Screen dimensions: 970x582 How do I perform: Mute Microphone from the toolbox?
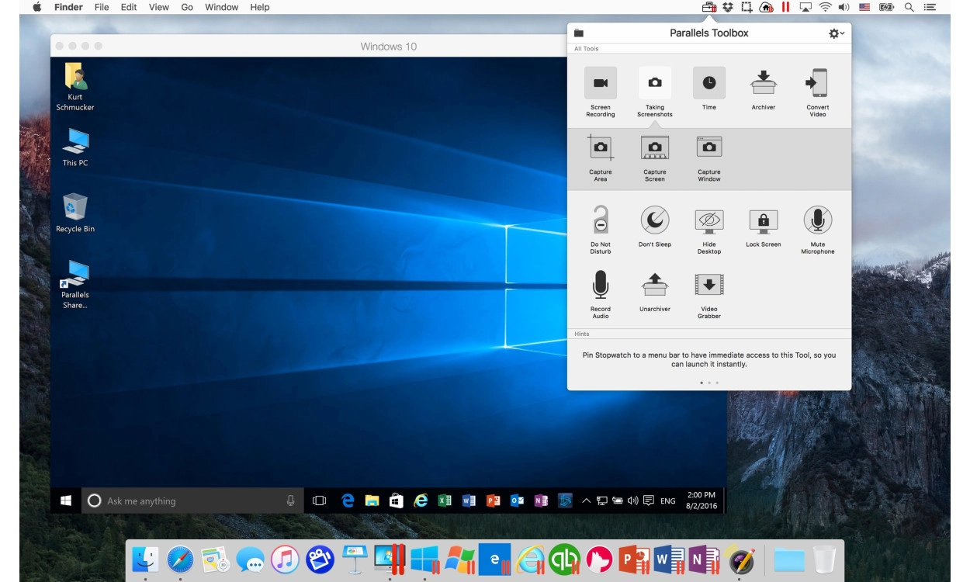[817, 220]
